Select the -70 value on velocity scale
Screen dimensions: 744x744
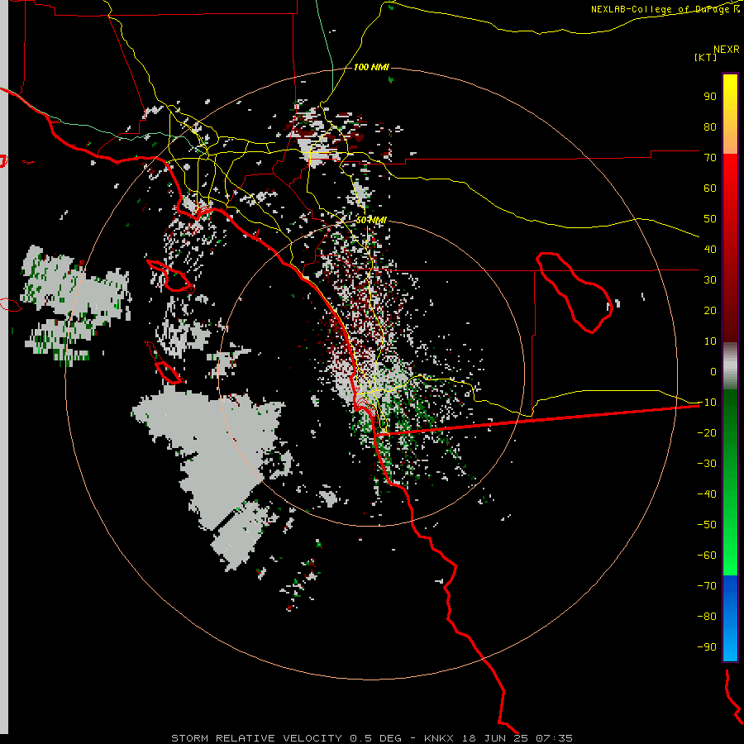707,586
